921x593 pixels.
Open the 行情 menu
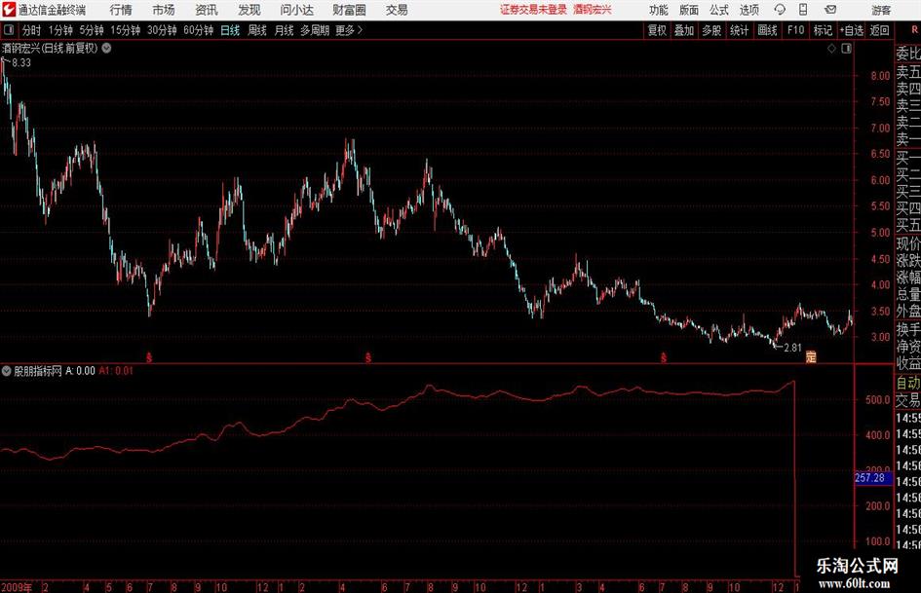point(121,10)
